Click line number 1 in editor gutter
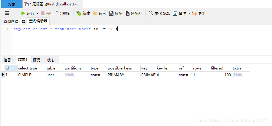 [x=8, y=29]
